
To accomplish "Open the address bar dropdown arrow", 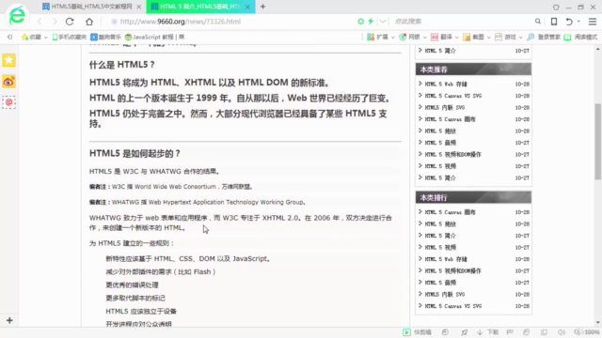I will tap(383, 22).
